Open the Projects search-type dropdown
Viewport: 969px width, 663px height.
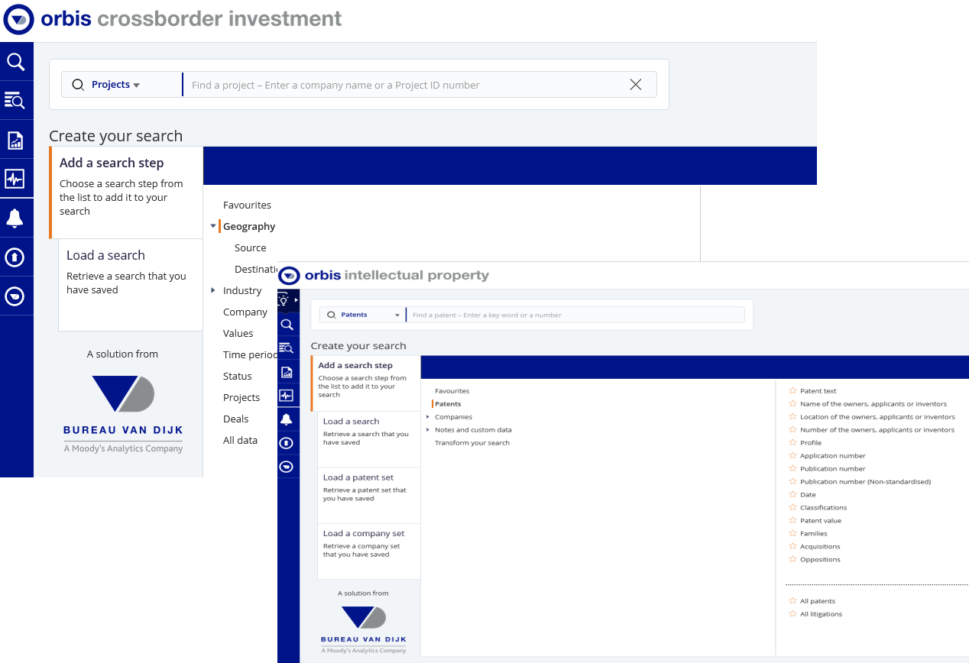[116, 85]
